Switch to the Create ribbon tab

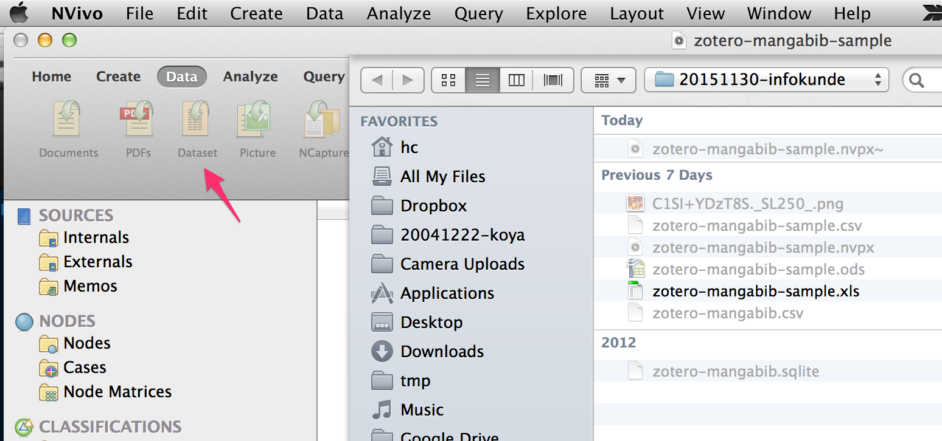(x=118, y=77)
